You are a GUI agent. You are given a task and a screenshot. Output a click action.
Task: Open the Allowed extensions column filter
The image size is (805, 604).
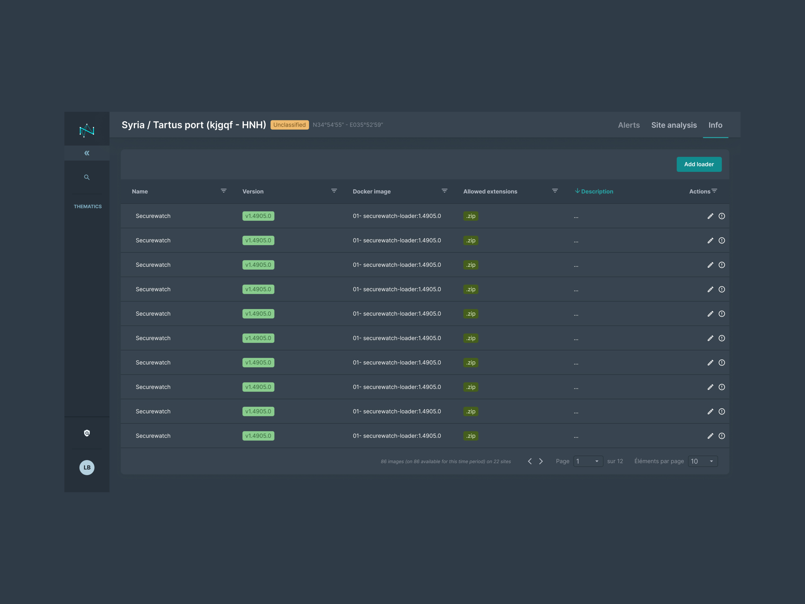pos(555,191)
